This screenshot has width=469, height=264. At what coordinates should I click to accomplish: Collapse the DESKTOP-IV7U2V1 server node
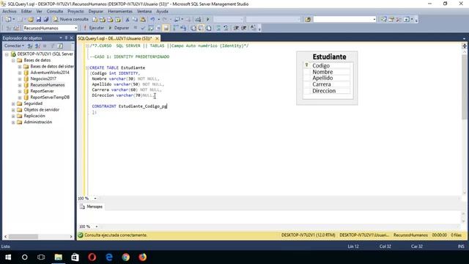[7, 54]
